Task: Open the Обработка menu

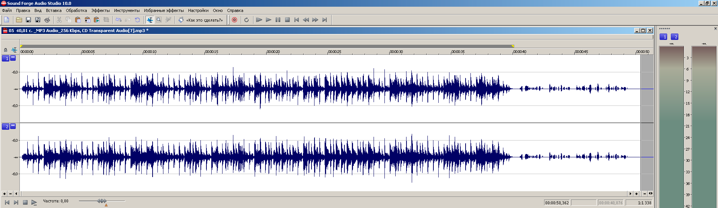Action: point(76,10)
